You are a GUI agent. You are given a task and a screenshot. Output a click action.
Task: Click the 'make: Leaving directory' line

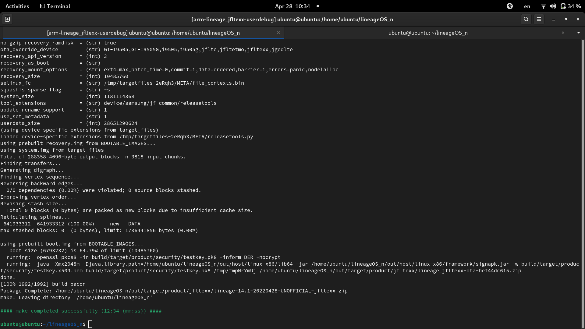(76, 297)
